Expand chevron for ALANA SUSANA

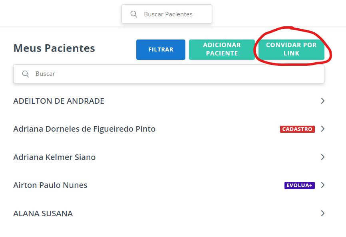click(322, 213)
